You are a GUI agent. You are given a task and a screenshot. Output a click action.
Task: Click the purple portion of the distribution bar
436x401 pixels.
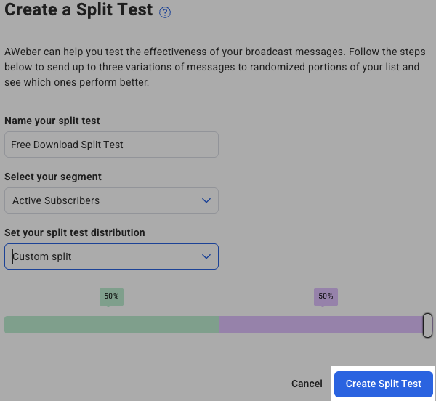click(320, 325)
